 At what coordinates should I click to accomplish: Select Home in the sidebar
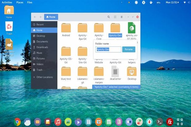point(44,30)
